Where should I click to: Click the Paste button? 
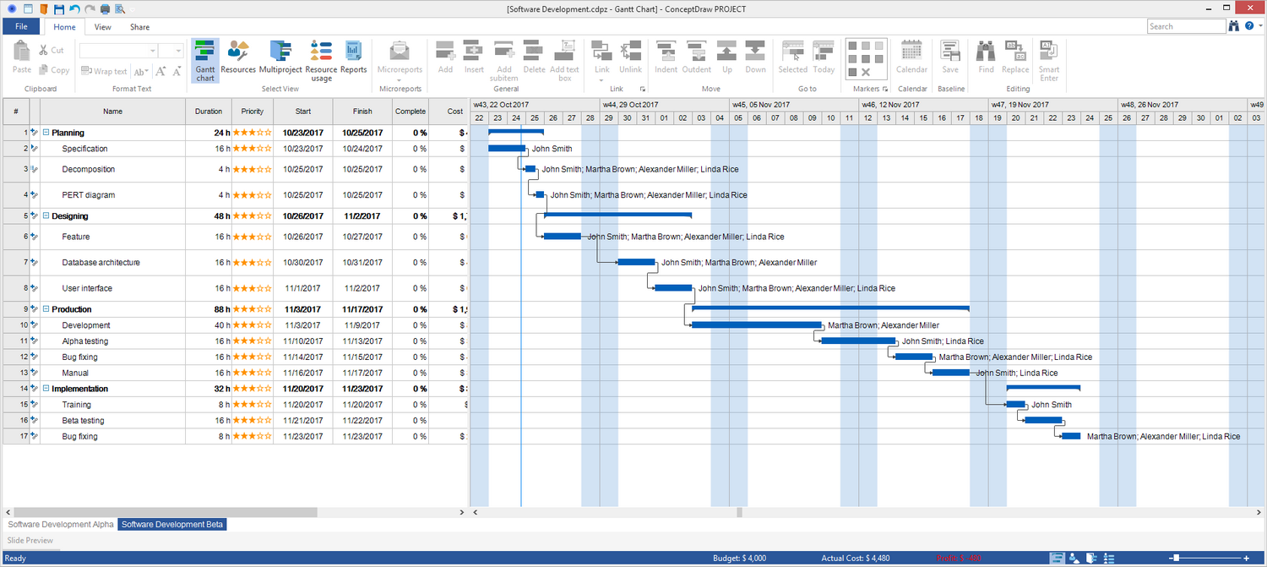click(x=22, y=57)
